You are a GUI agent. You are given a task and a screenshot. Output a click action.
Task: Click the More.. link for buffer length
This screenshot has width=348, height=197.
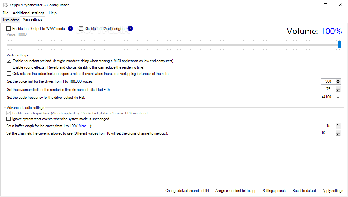83,126
